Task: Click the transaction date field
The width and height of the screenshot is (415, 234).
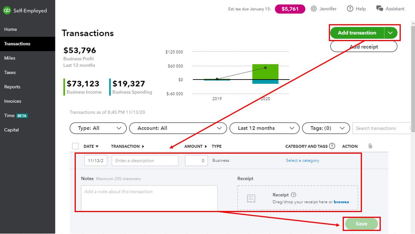Action: 95,161
